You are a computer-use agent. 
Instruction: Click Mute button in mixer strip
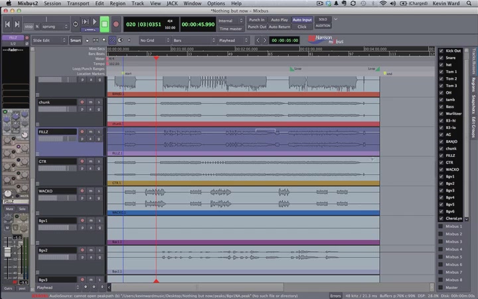(9, 209)
